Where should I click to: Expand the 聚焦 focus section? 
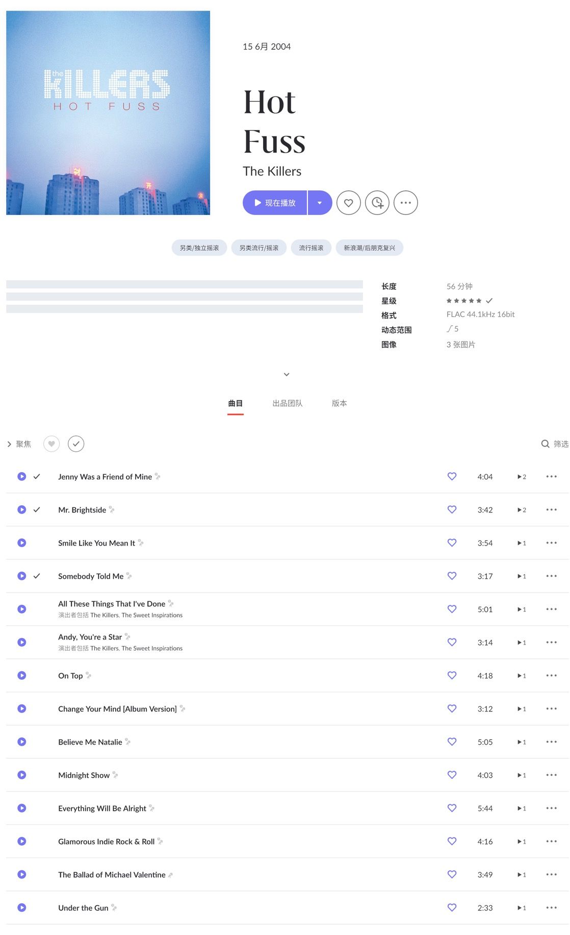coord(19,444)
